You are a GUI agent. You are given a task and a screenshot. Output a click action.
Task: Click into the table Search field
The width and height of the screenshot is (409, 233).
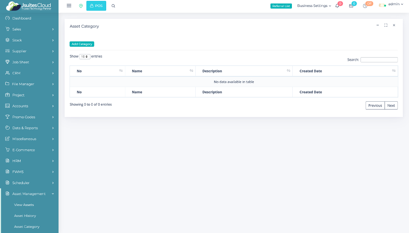[379, 60]
